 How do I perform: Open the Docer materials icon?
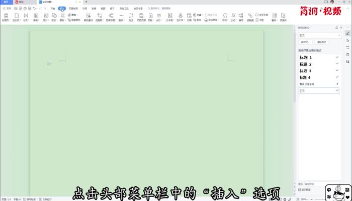point(88,17)
